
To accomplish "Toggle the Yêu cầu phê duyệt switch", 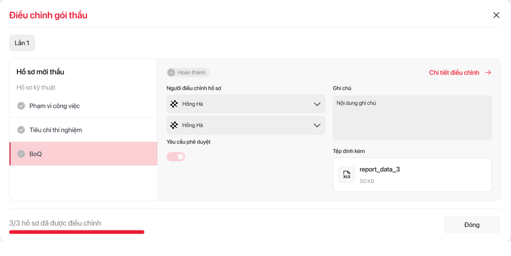I will pos(176,156).
